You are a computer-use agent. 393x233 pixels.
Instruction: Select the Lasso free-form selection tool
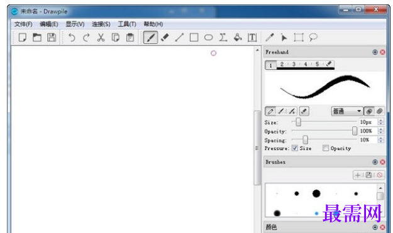click(313, 38)
